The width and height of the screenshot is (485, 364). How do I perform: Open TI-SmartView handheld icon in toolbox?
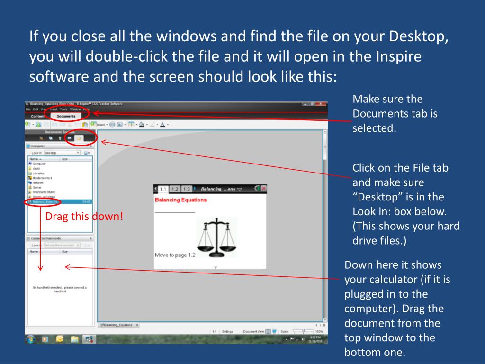[x=60, y=138]
